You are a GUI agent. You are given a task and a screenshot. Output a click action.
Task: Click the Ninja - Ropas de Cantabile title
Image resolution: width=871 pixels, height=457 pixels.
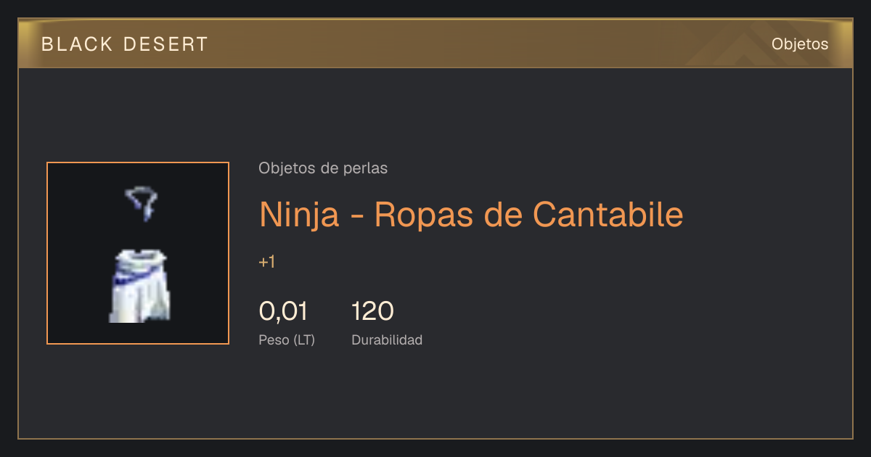coord(471,214)
